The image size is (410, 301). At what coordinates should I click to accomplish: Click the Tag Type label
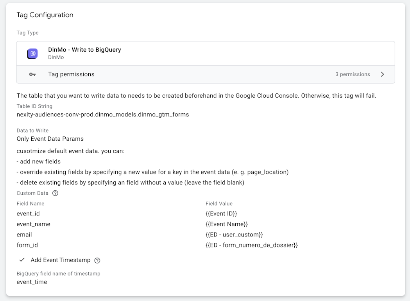point(28,33)
